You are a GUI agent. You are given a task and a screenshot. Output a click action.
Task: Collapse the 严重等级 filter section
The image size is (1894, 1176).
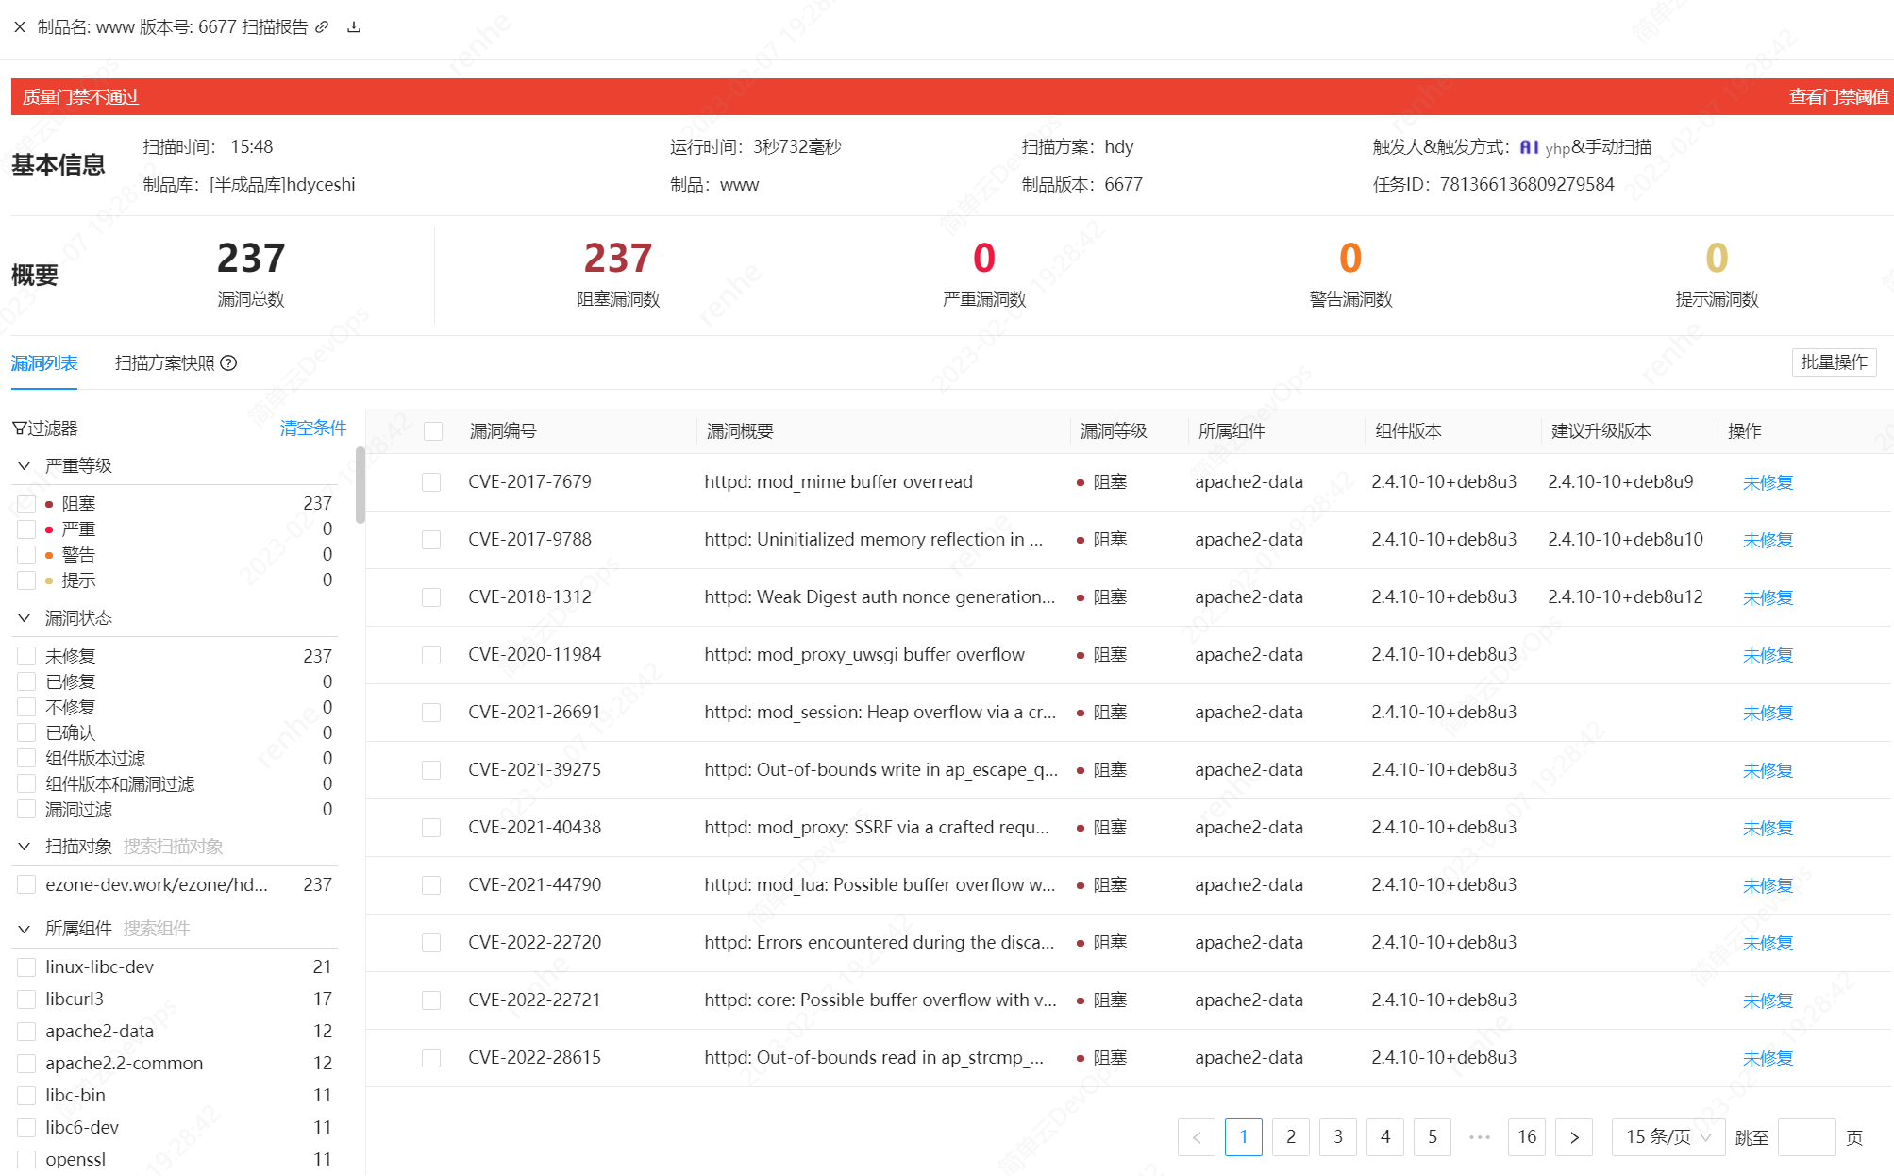[x=25, y=466]
